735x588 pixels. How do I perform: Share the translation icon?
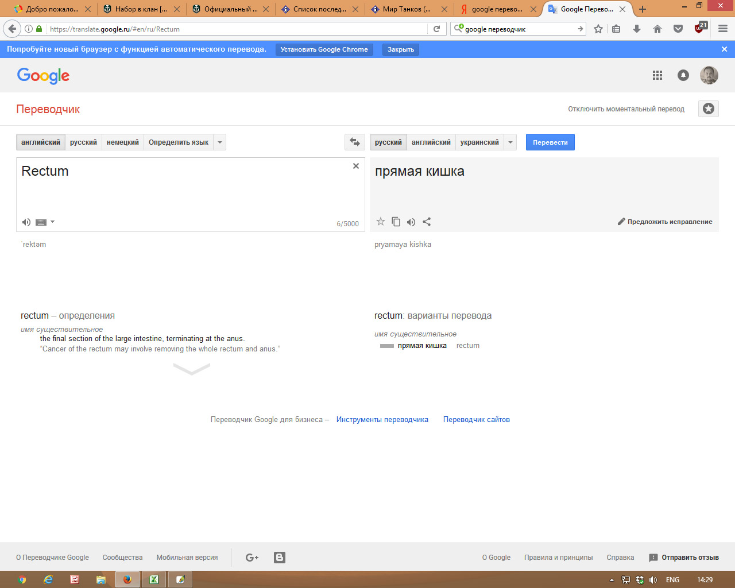pyautogui.click(x=427, y=222)
